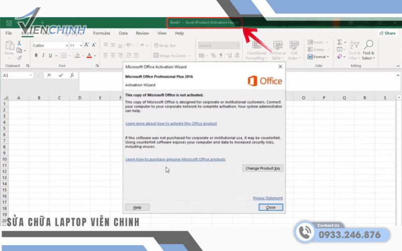Click the Sort & Filter icon

tap(354, 45)
